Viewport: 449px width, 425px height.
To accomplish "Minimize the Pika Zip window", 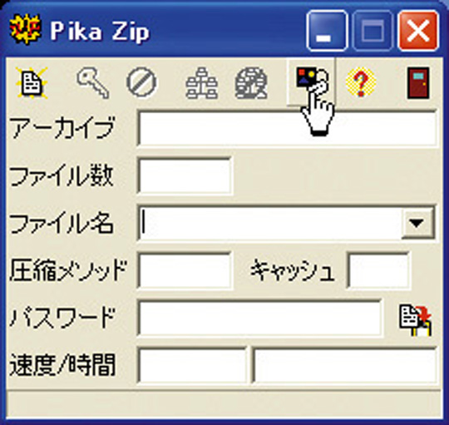I will coord(327,30).
